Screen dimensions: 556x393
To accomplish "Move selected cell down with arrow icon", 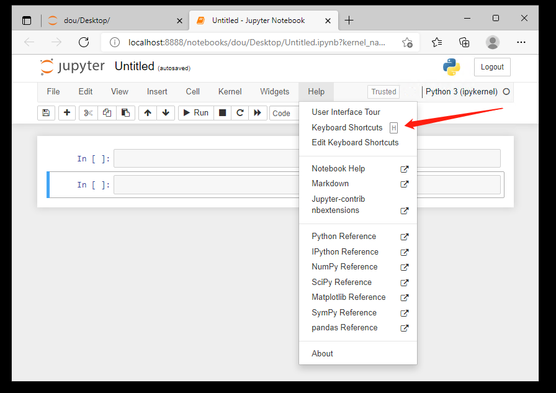I will click(165, 113).
